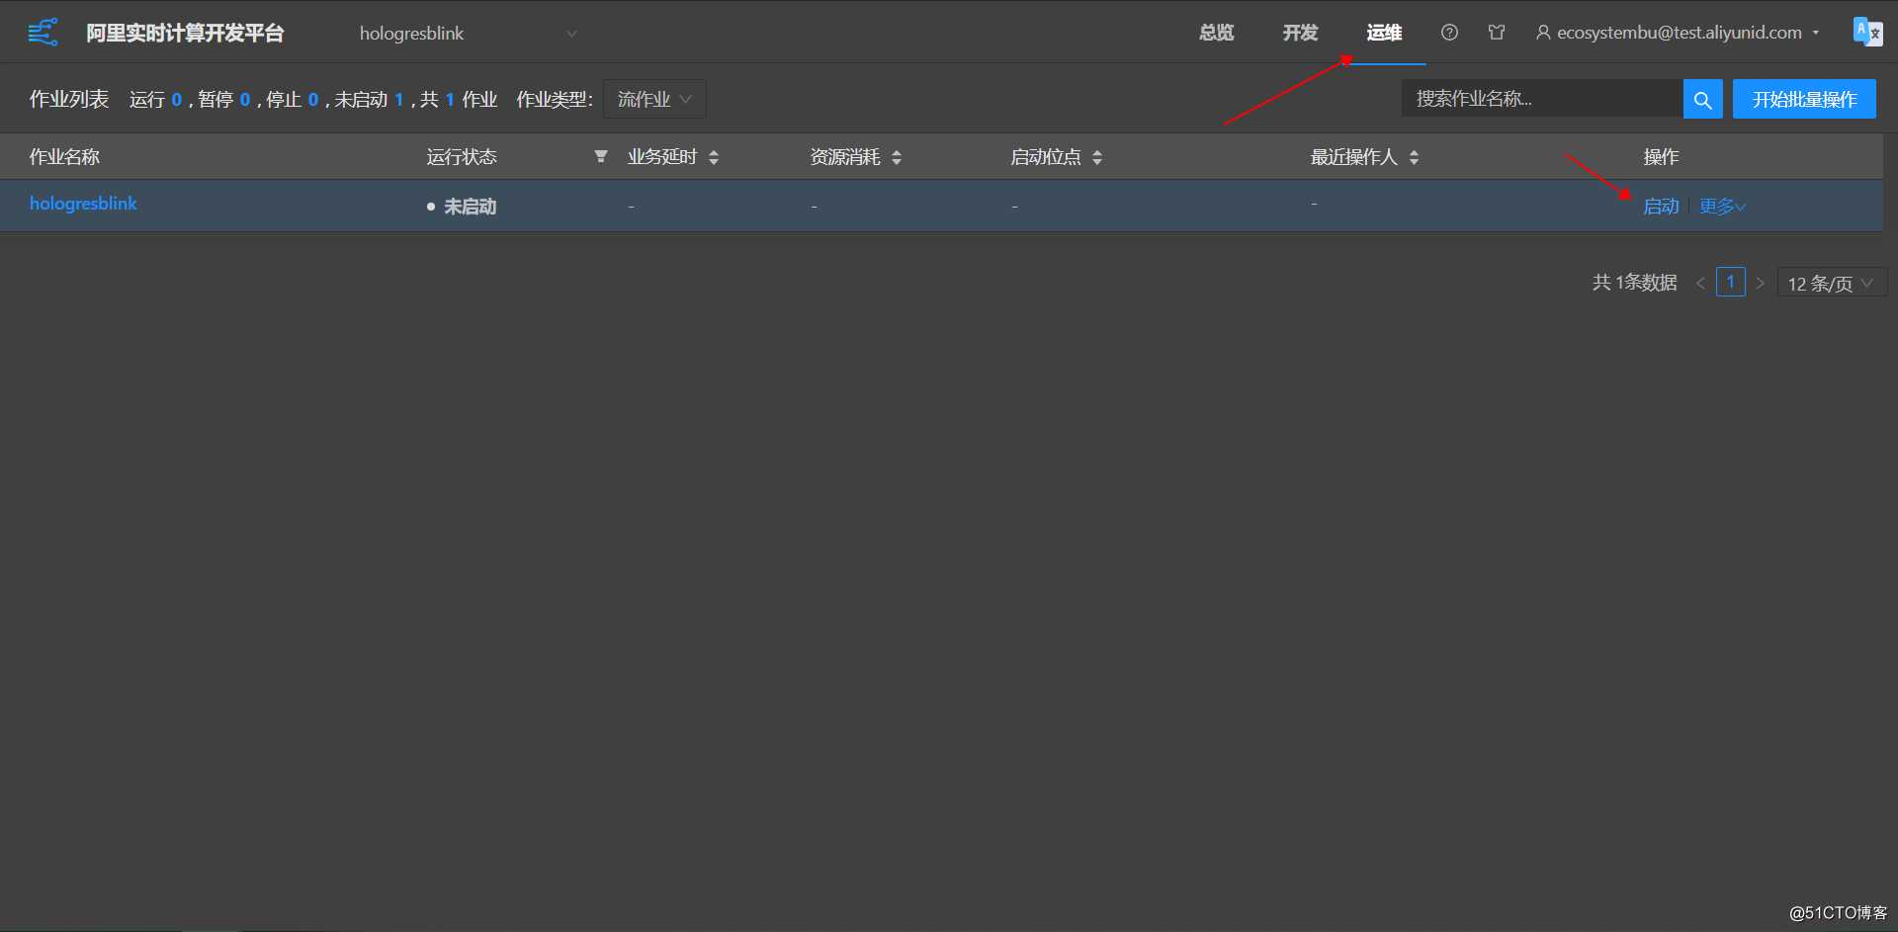This screenshot has height=932, width=1898.
Task: Sort by 业务延时 column arrows
Action: [714, 157]
